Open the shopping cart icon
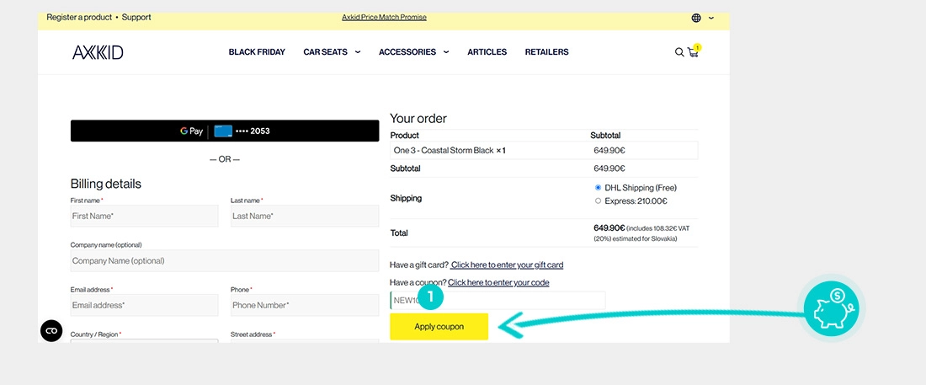The height and width of the screenshot is (385, 926). (693, 52)
